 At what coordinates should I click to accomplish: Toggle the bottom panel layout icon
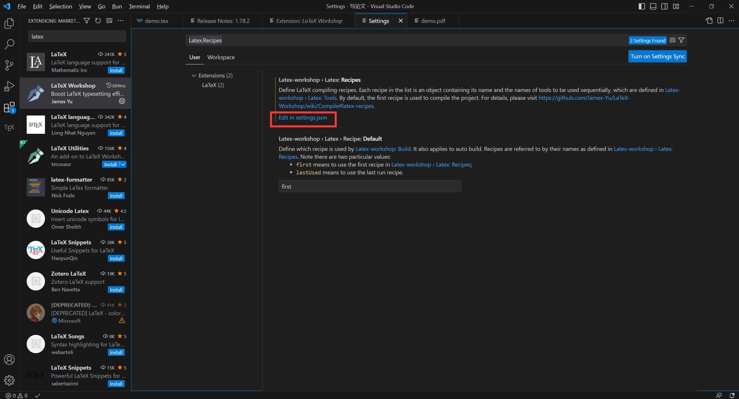pos(653,6)
